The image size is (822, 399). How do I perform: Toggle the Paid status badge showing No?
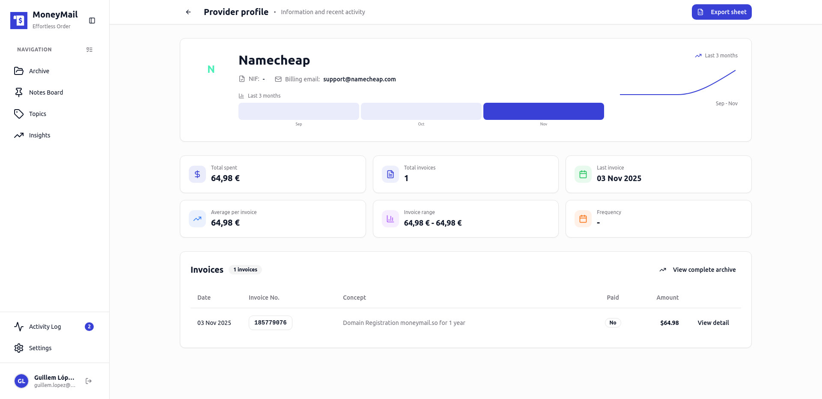613,322
